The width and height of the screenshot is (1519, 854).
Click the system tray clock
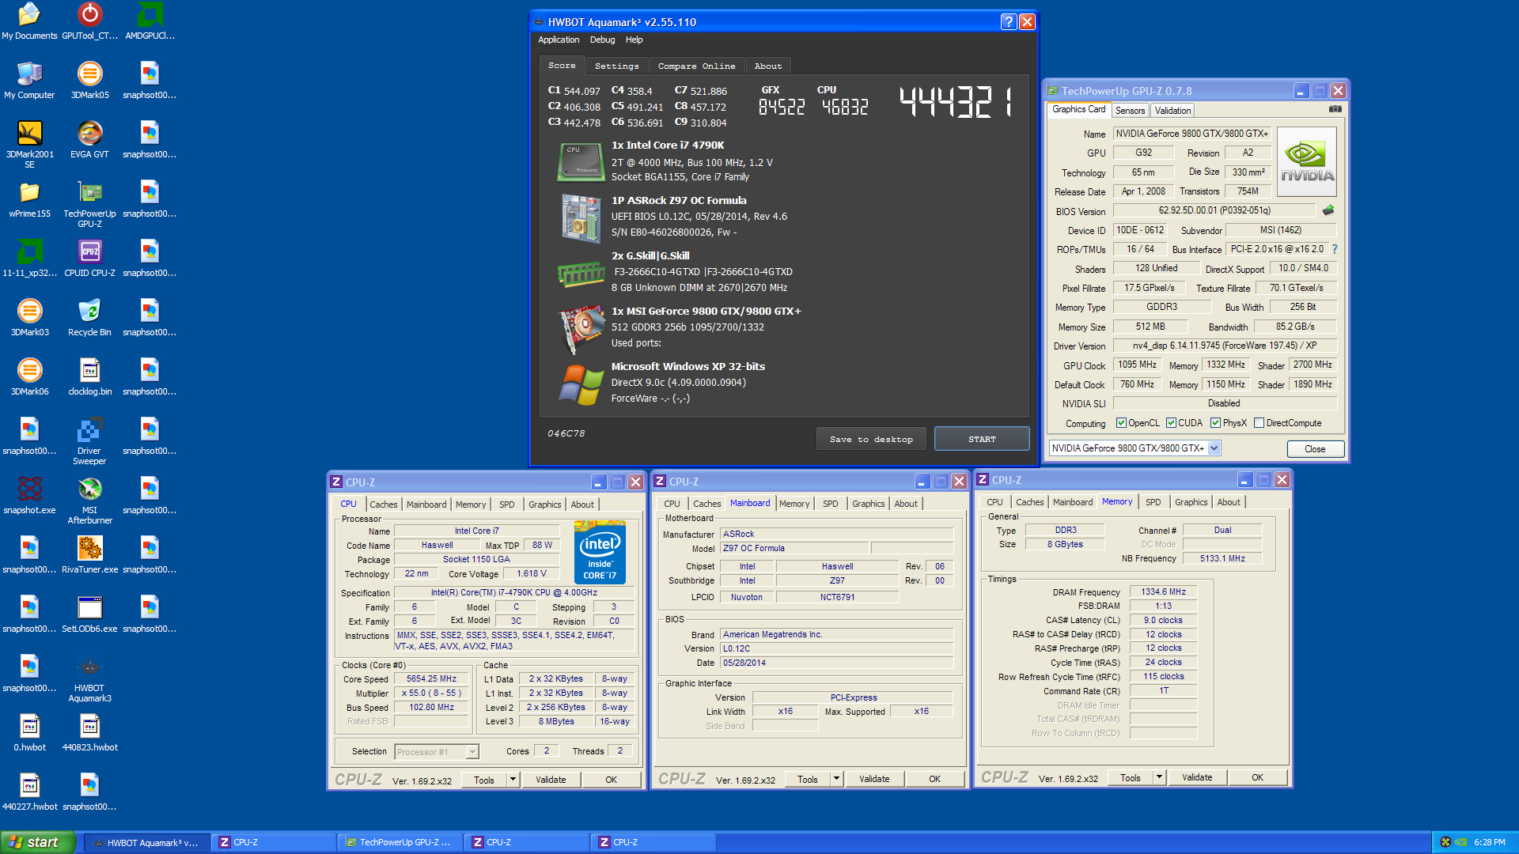pyautogui.click(x=1489, y=842)
